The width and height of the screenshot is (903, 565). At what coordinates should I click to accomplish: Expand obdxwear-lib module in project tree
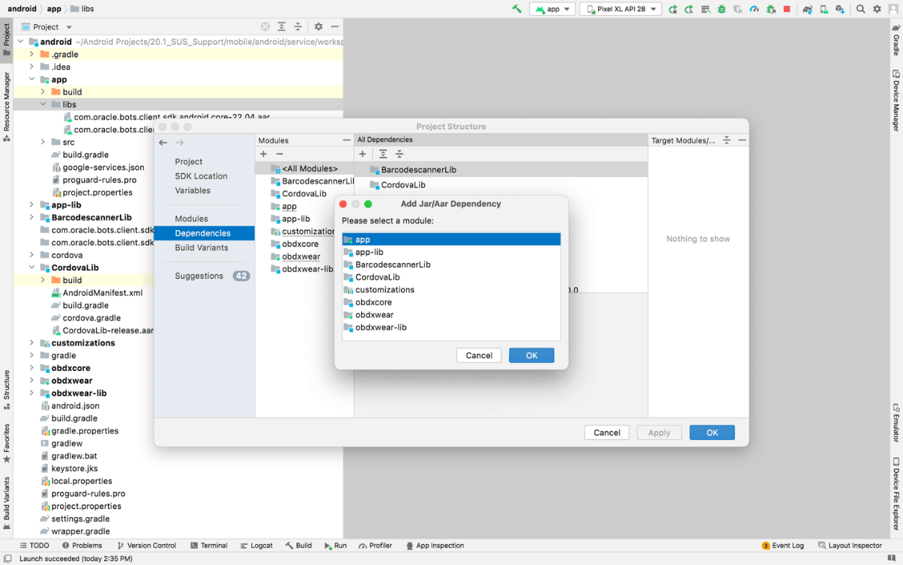[31, 393]
